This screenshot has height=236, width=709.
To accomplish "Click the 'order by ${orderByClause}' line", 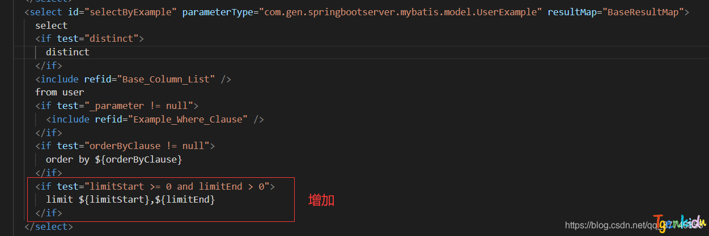I will (114, 159).
